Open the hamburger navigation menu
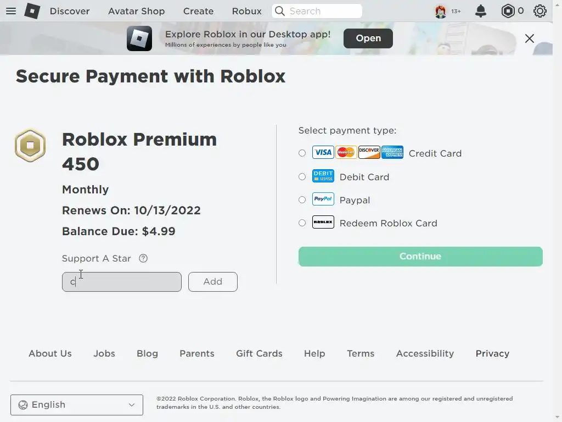The image size is (562, 422). click(11, 11)
